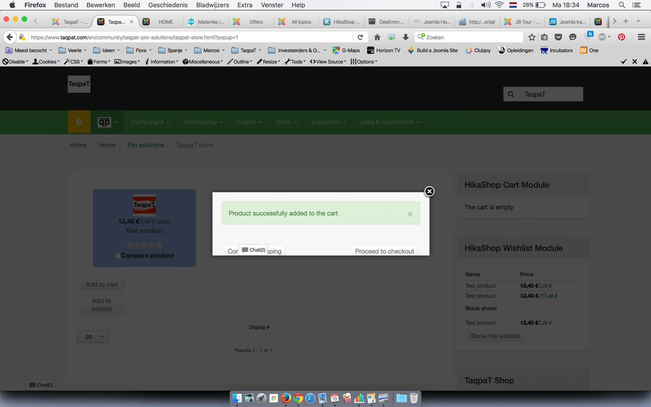Click the Show the wishlist button
This screenshot has height=407, width=651.
495,336
